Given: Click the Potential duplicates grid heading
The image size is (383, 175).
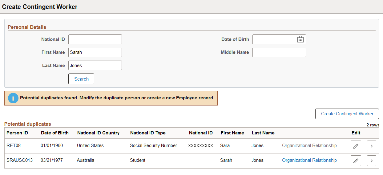Looking at the screenshot, I should pyautogui.click(x=28, y=124).
